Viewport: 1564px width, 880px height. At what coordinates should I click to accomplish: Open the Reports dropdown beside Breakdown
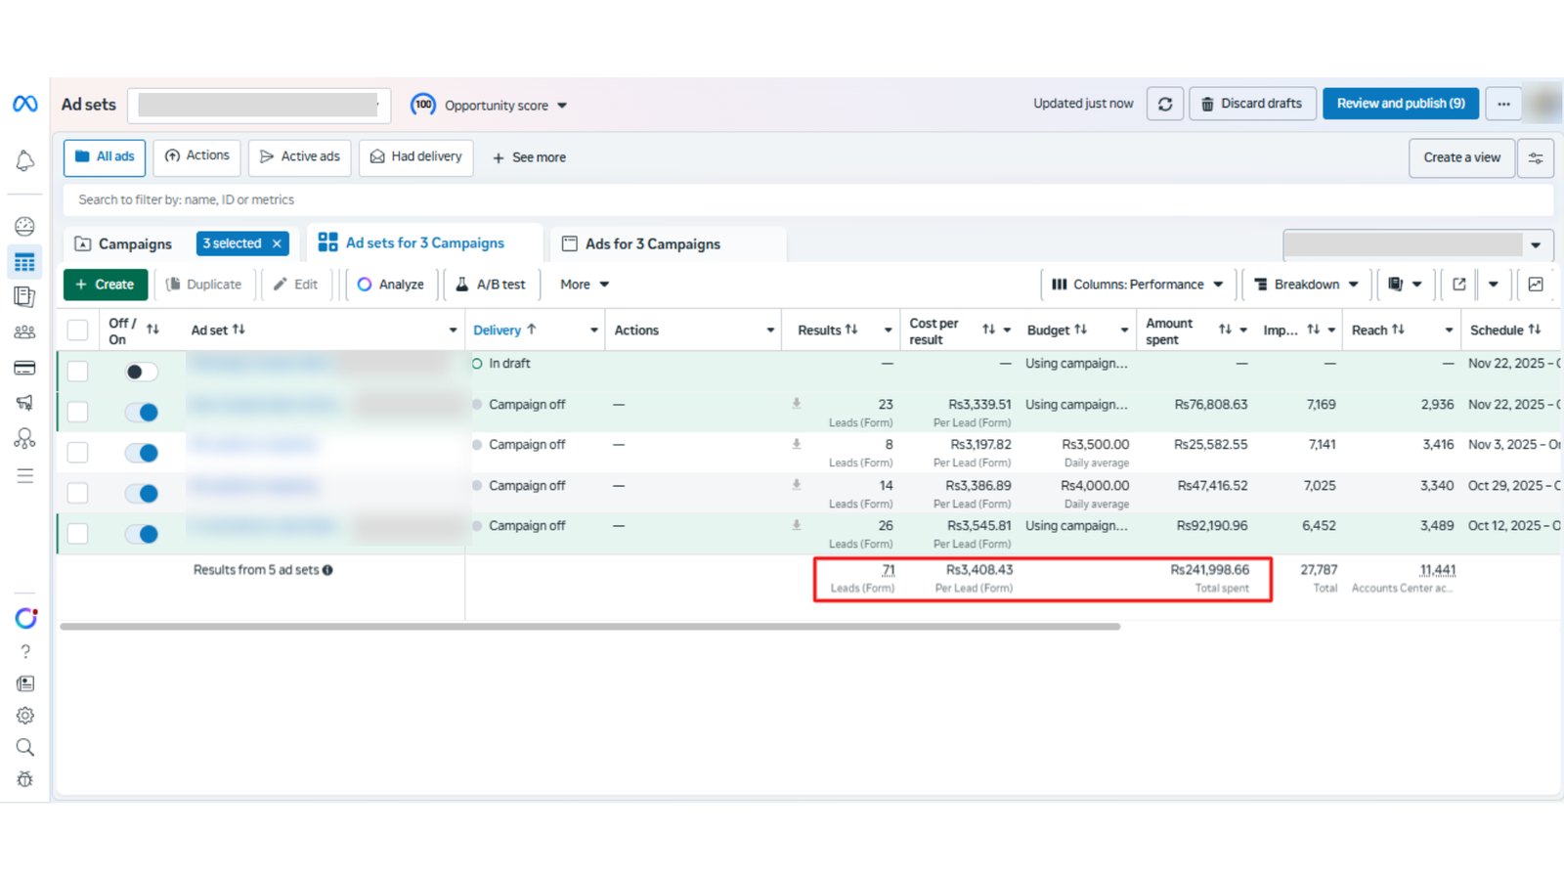[x=1406, y=285]
